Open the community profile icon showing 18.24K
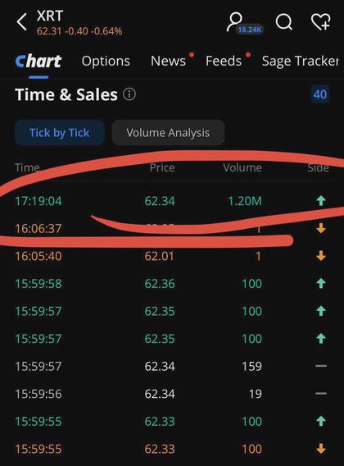344x466 pixels. [244, 23]
